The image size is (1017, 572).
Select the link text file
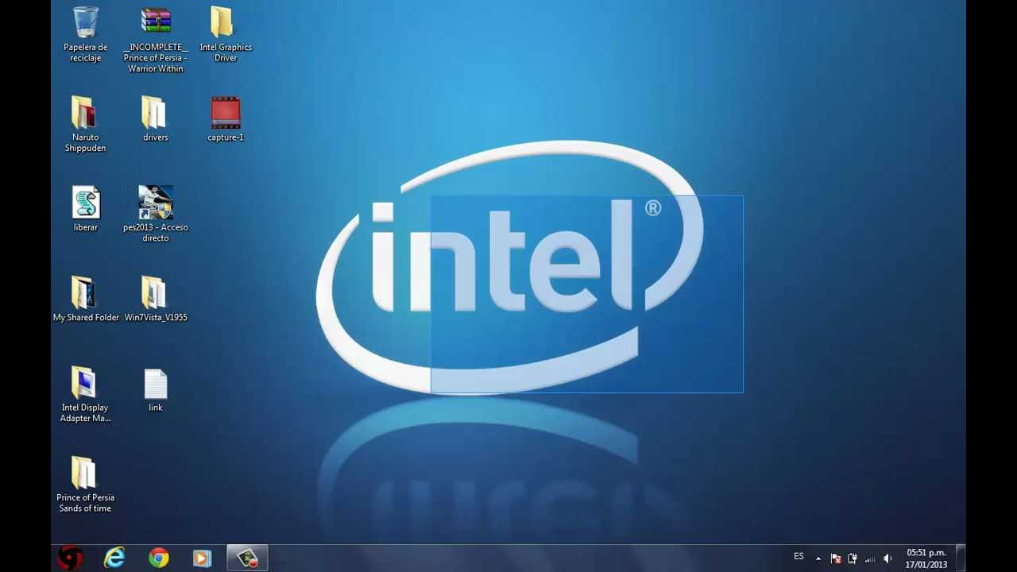[x=156, y=390]
